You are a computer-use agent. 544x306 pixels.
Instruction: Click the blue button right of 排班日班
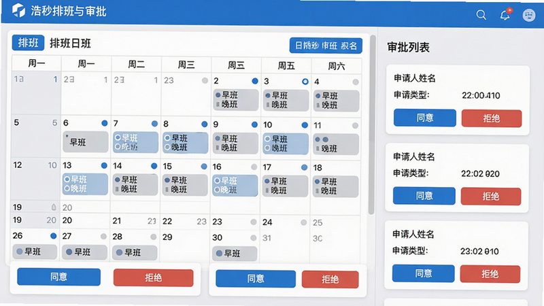point(326,46)
